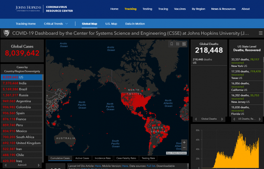The image size is (264, 169).
Task: Go to Tracing in top navigation
Action: tap(163, 9)
